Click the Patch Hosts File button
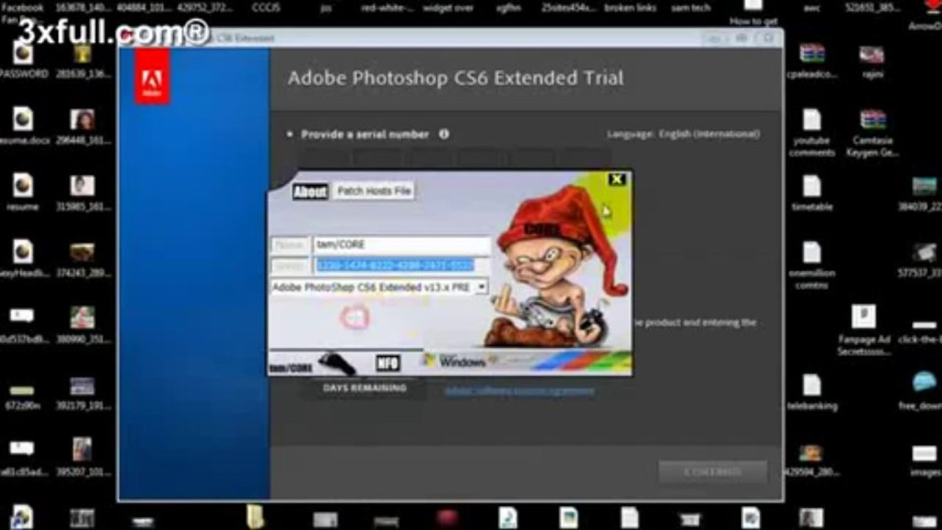The height and width of the screenshot is (530, 942). [x=373, y=191]
